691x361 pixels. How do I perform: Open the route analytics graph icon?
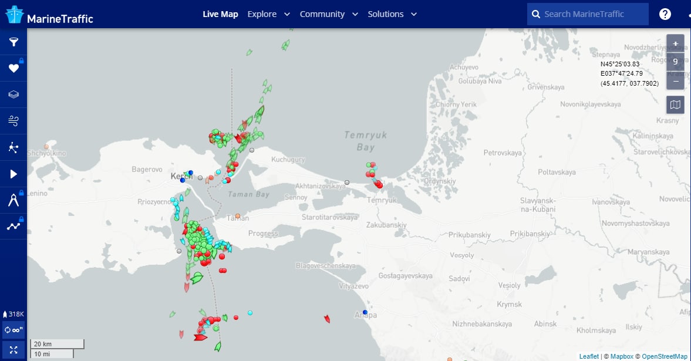click(x=14, y=226)
